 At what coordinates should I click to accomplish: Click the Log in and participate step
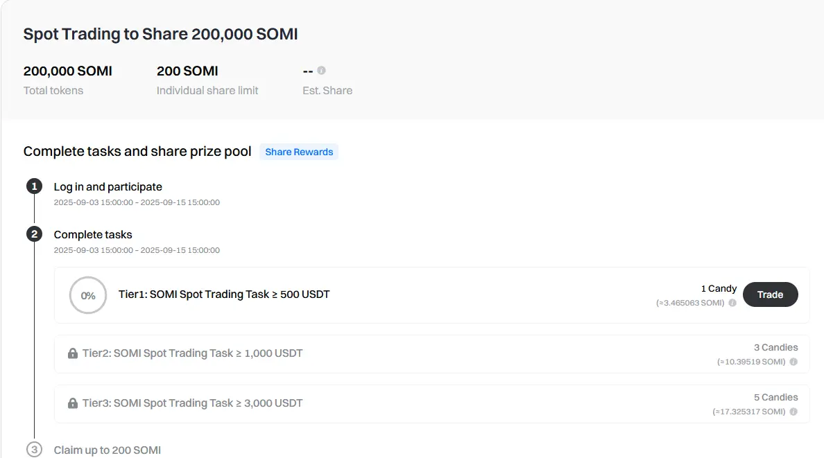click(x=108, y=187)
